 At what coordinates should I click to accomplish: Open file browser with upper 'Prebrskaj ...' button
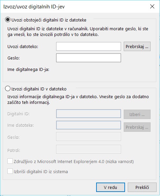click(137, 46)
